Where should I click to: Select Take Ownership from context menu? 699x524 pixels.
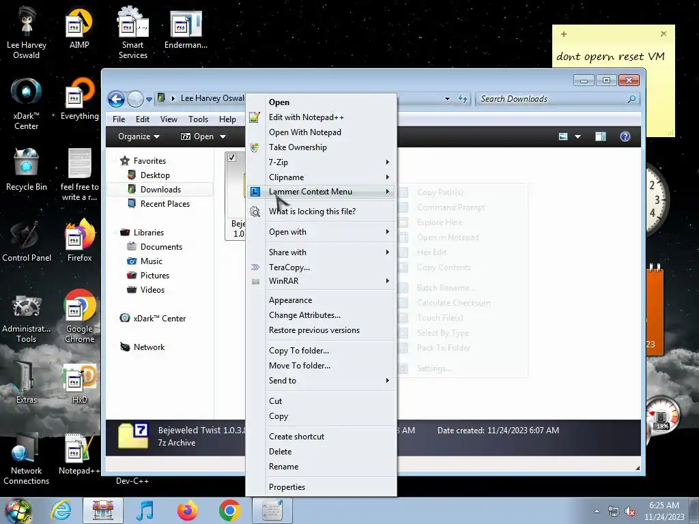321,147
